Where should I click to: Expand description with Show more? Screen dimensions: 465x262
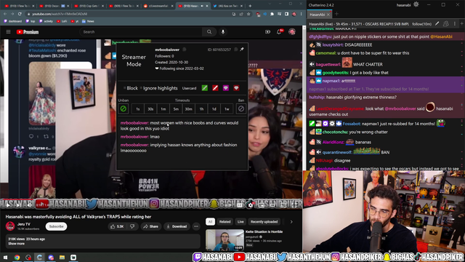16,244
